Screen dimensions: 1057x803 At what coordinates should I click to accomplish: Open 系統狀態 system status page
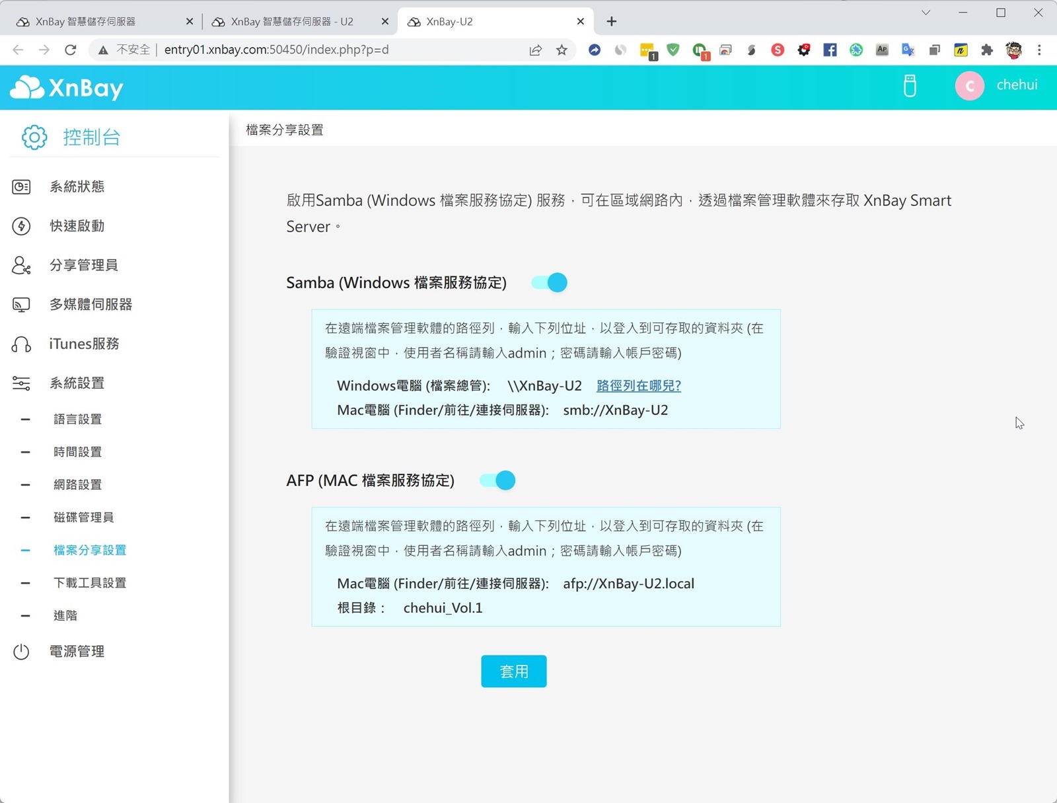pyautogui.click(x=77, y=187)
